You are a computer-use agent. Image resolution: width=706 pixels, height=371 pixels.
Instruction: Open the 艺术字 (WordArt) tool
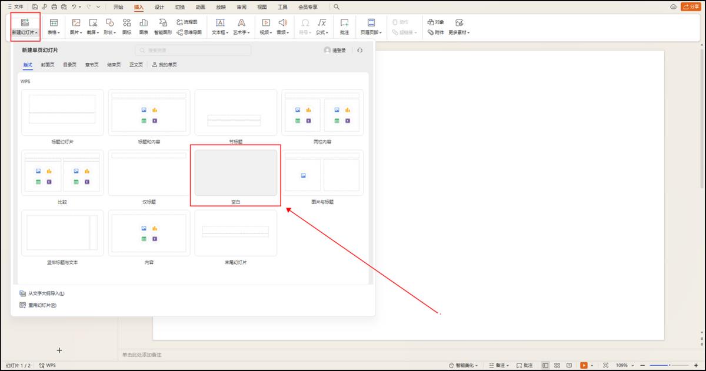click(241, 23)
